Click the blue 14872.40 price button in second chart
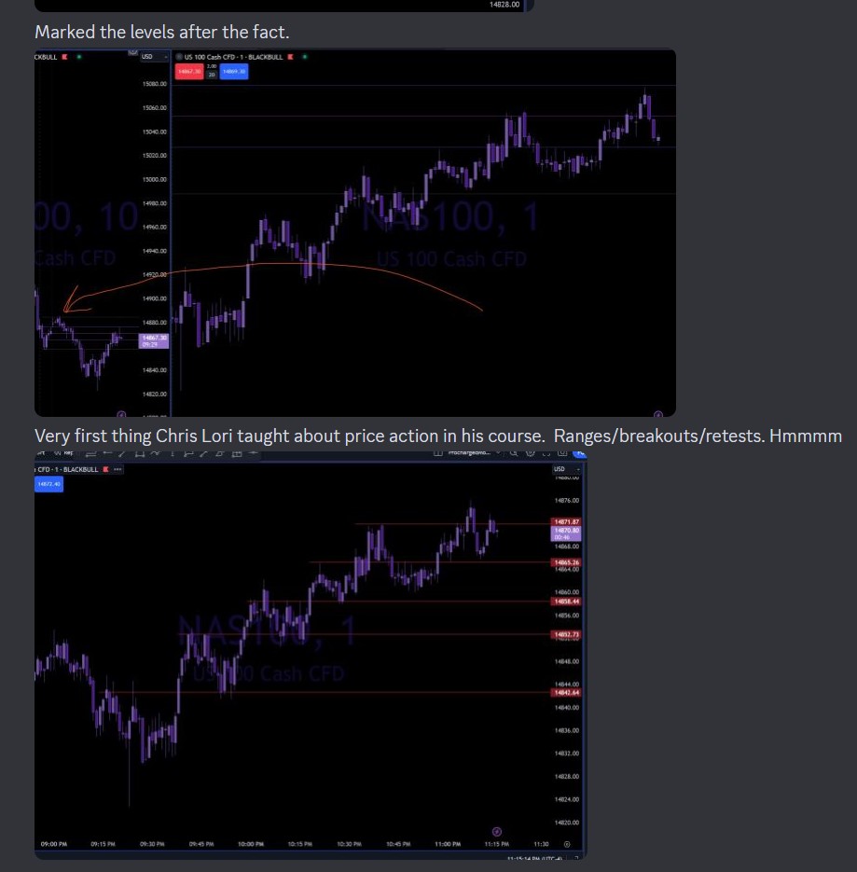Viewport: 857px width, 872px height. pyautogui.click(x=48, y=484)
